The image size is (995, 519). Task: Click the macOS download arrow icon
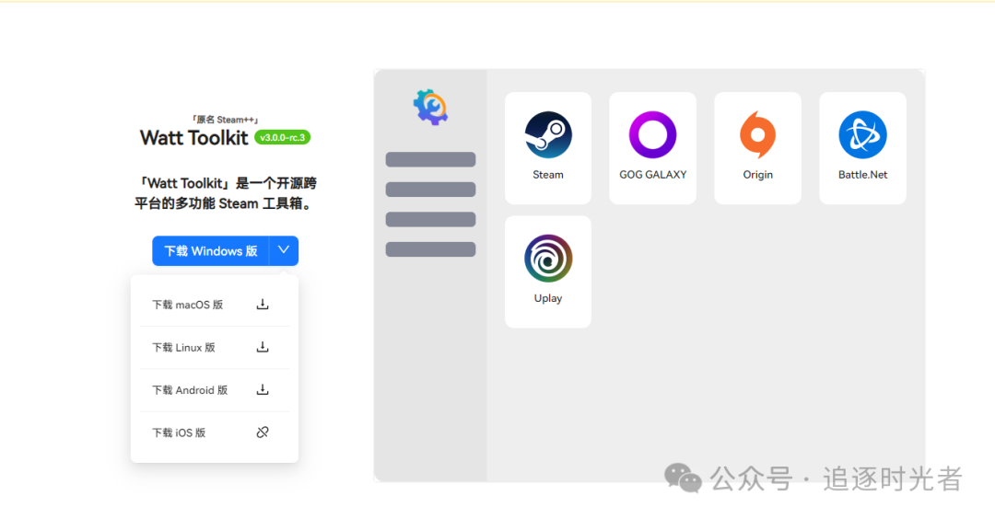[x=262, y=305]
